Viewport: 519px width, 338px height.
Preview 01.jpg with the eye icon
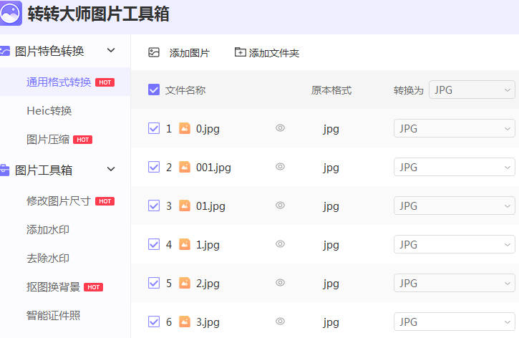coord(281,206)
